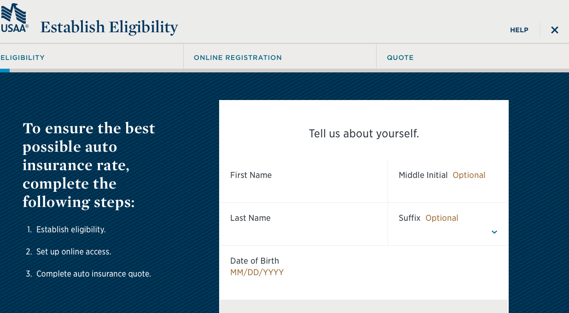Image resolution: width=569 pixels, height=313 pixels.
Task: Open the Suffix dropdown chevron
Action: [x=494, y=232]
